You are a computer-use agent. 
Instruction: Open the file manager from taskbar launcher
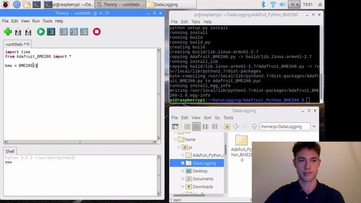pyautogui.click(x=27, y=5)
